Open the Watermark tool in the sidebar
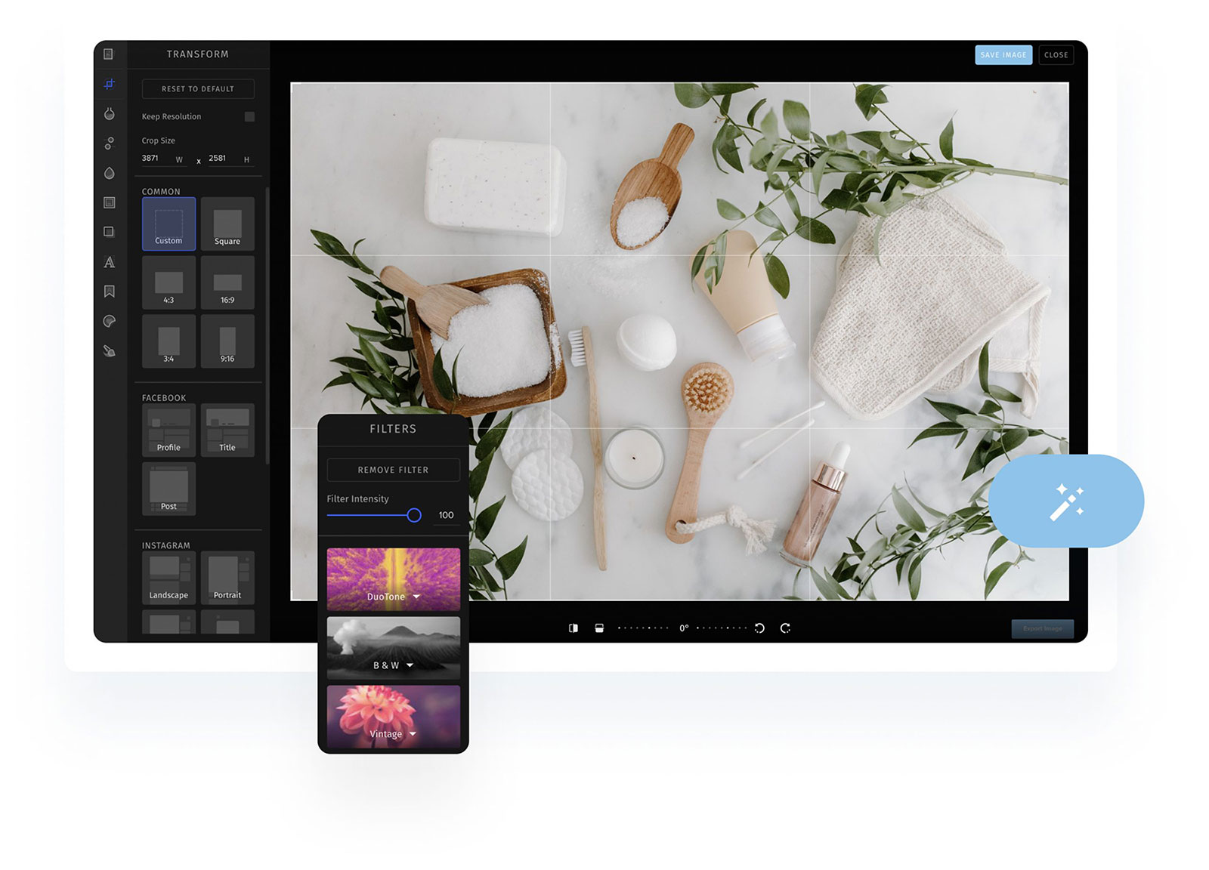1209x870 pixels. click(x=110, y=292)
